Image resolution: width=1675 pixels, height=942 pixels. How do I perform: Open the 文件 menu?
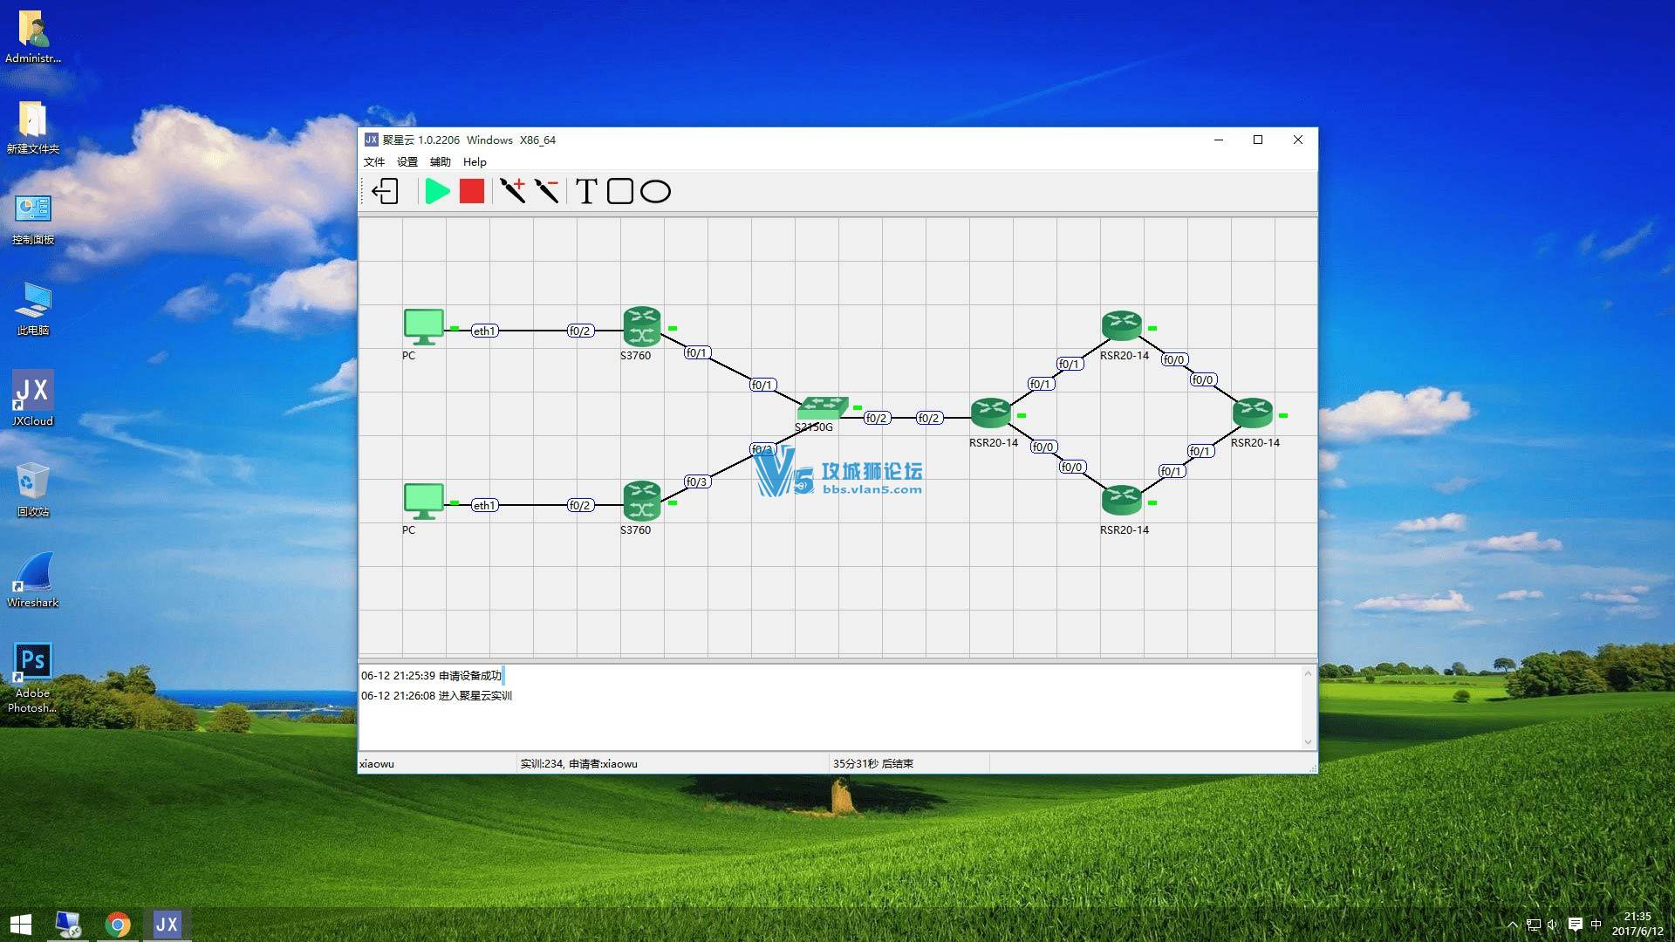(x=374, y=162)
